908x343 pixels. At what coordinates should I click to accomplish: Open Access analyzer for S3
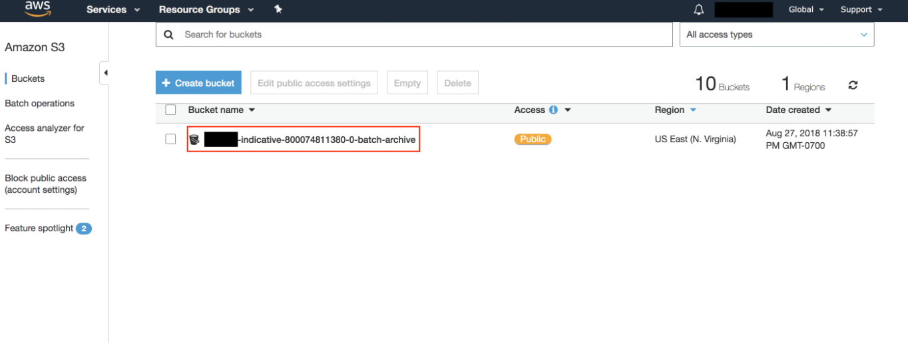tap(45, 134)
